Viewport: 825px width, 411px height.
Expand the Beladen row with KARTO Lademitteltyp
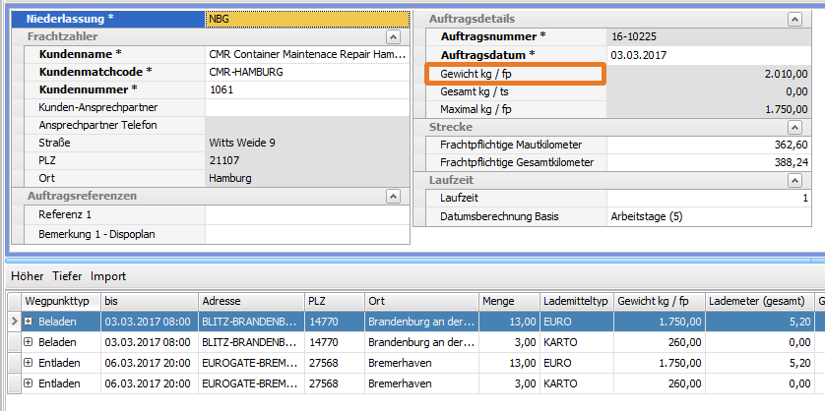tap(29, 341)
